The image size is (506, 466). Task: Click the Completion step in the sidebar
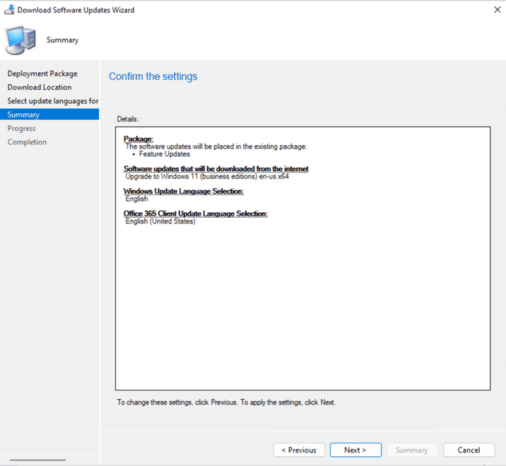[27, 142]
